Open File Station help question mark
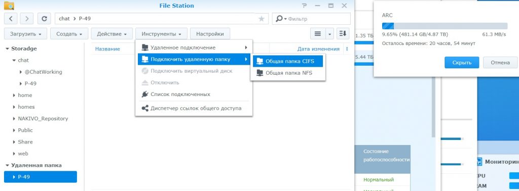The width and height of the screenshot is (519, 191). coord(304,6)
